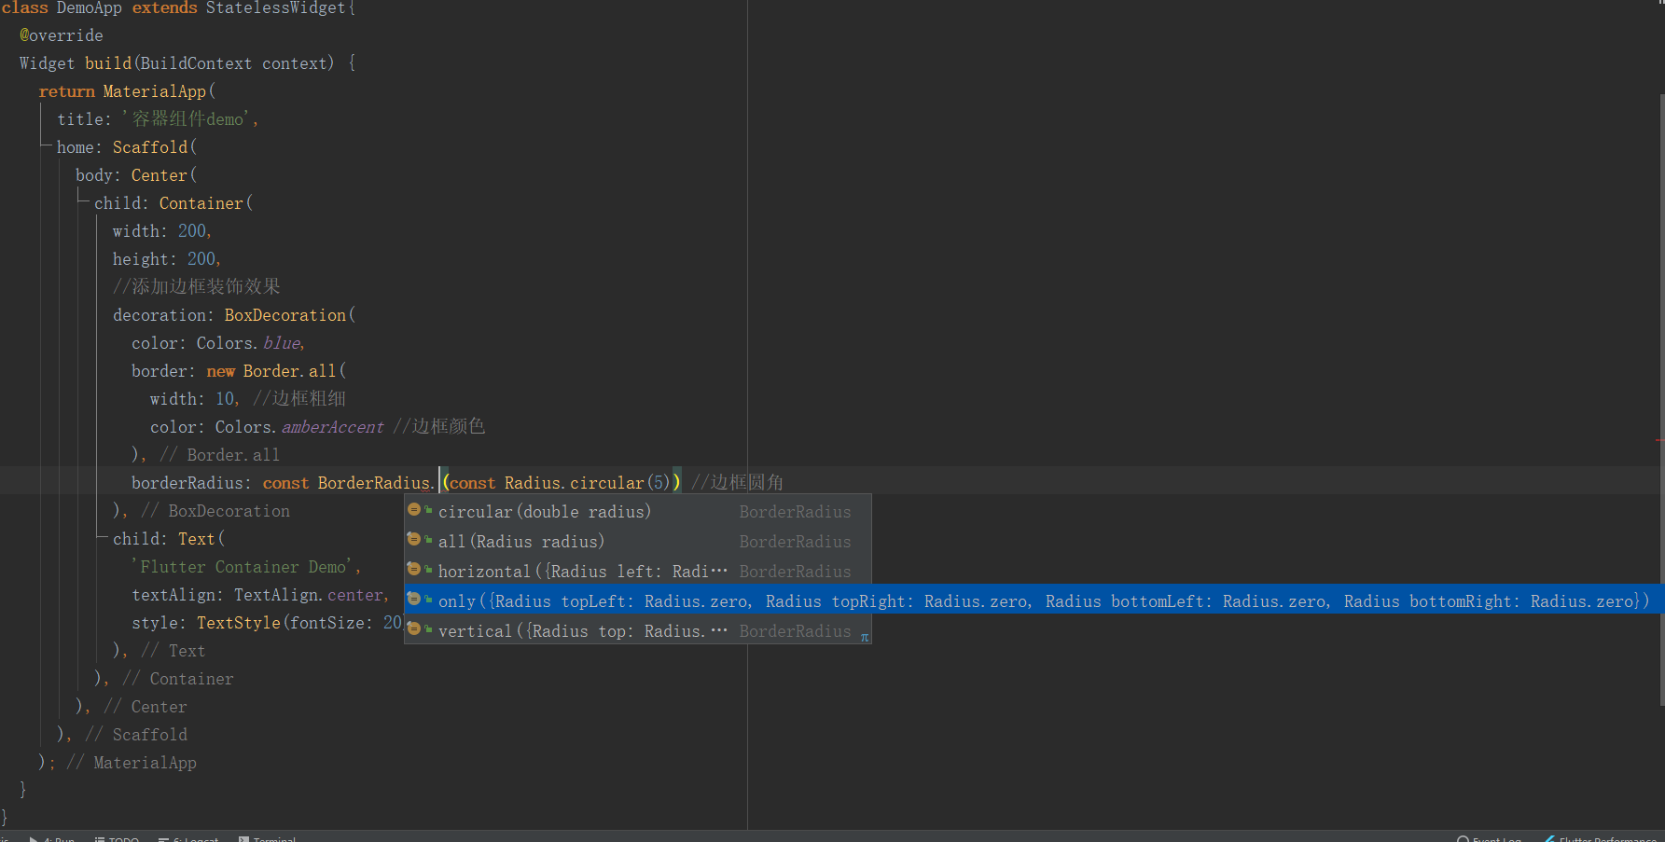Click method icon beside horizontal suggestion
Image resolution: width=1665 pixels, height=842 pixels.
pyautogui.click(x=414, y=570)
